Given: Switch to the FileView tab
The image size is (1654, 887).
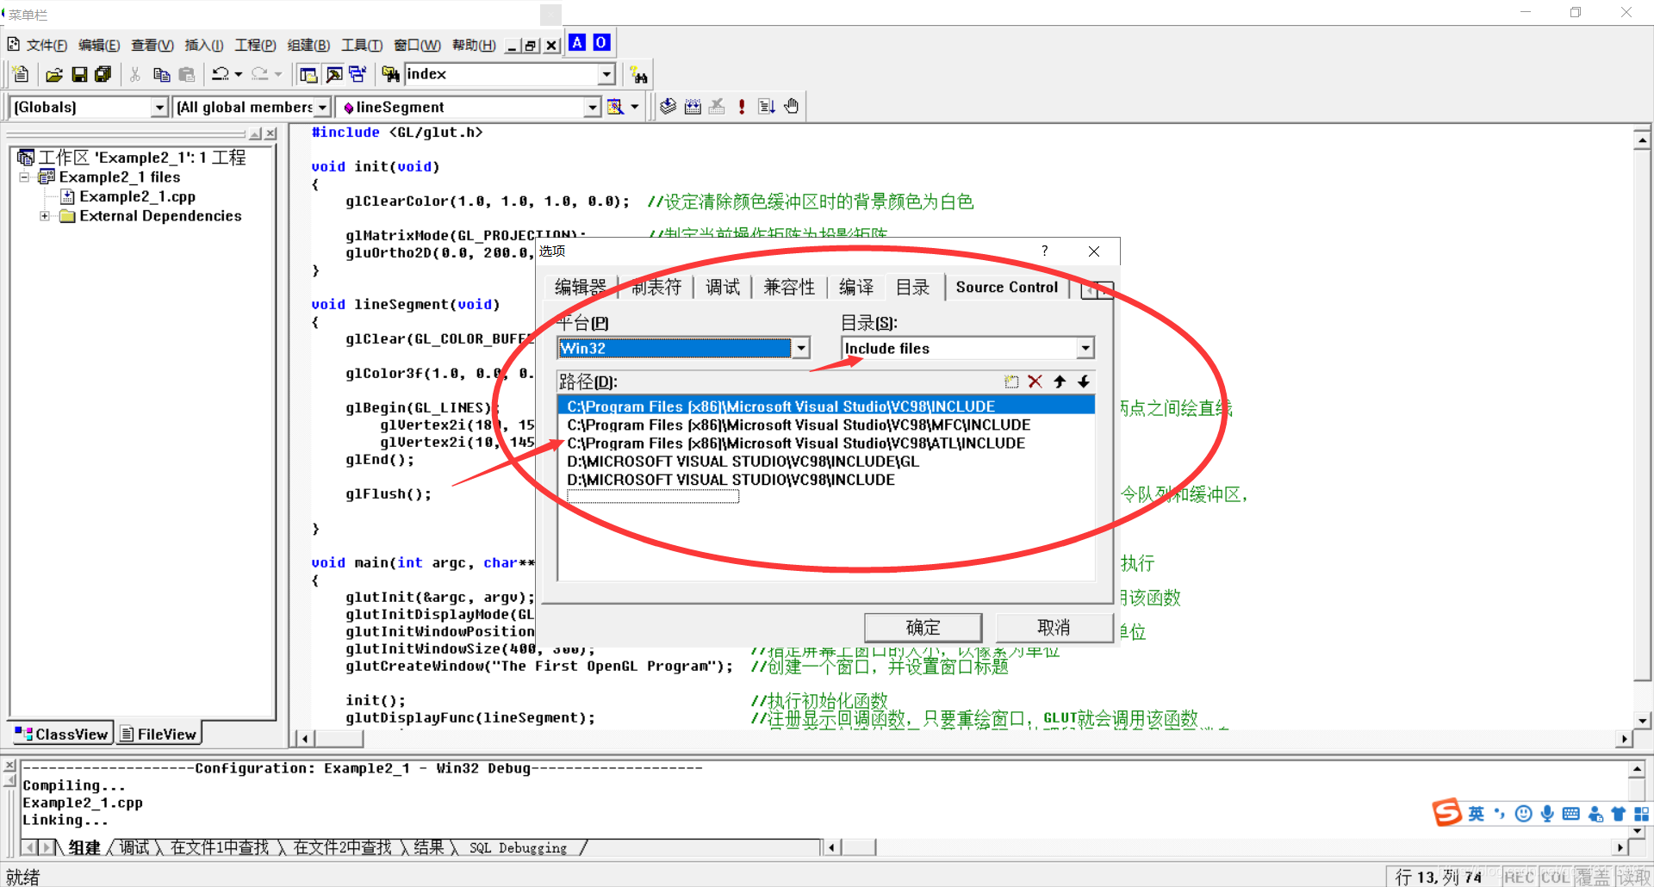Looking at the screenshot, I should click(159, 734).
